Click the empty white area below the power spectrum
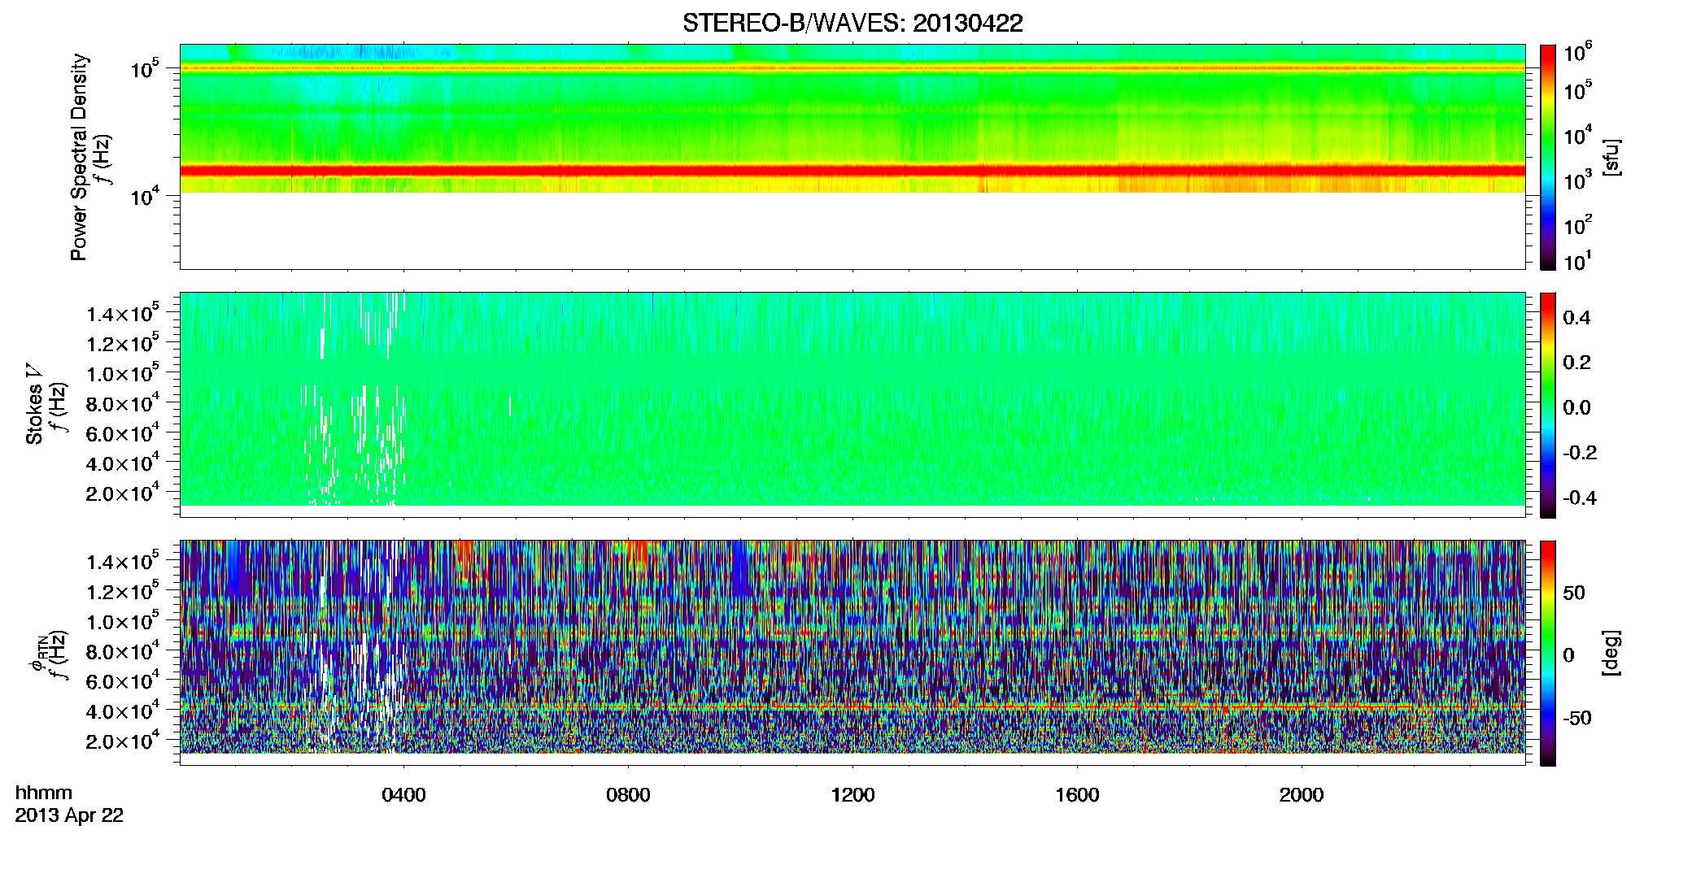The image size is (1705, 878). click(852, 230)
